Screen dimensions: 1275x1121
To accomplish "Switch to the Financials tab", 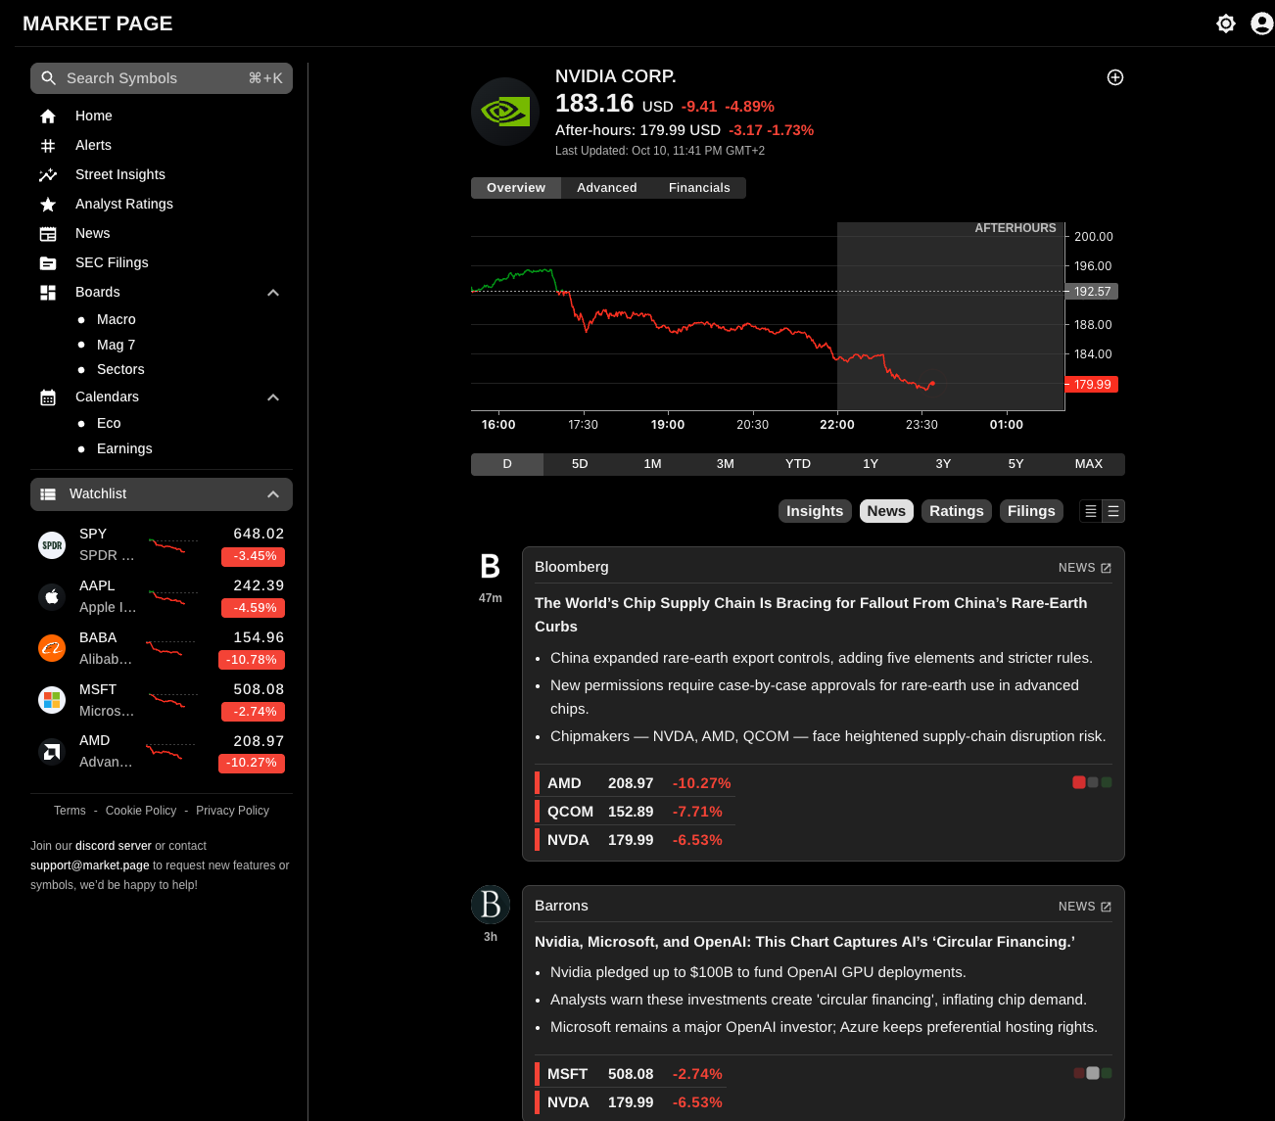I will [x=699, y=187].
